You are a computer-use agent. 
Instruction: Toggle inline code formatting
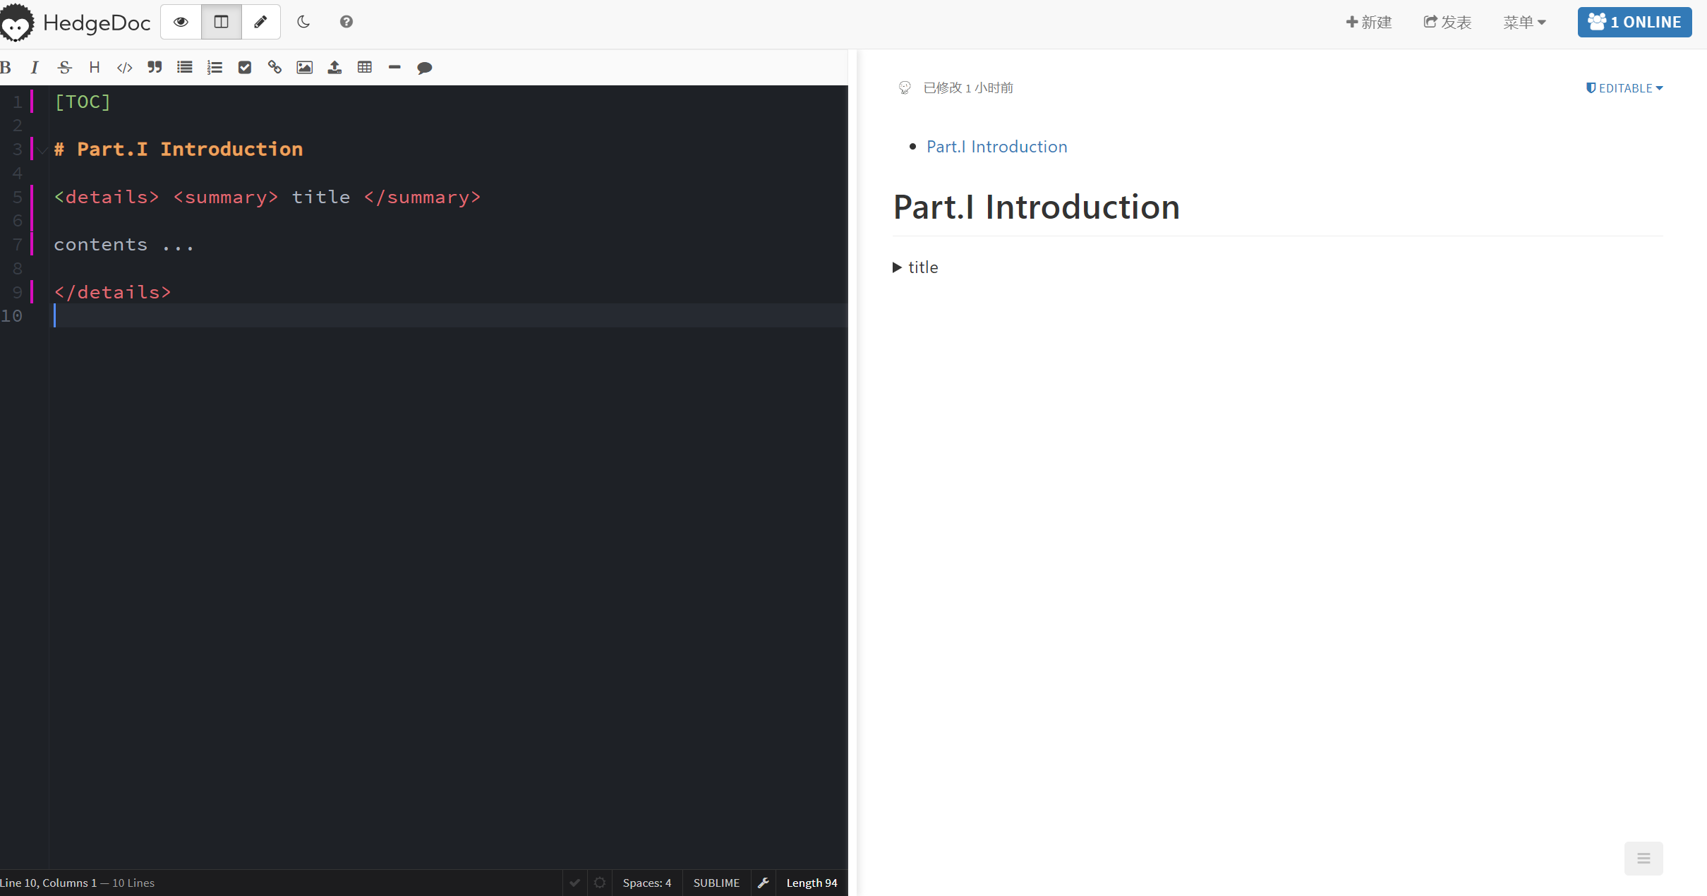126,68
